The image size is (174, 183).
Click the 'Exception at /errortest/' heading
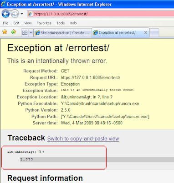(x=58, y=48)
